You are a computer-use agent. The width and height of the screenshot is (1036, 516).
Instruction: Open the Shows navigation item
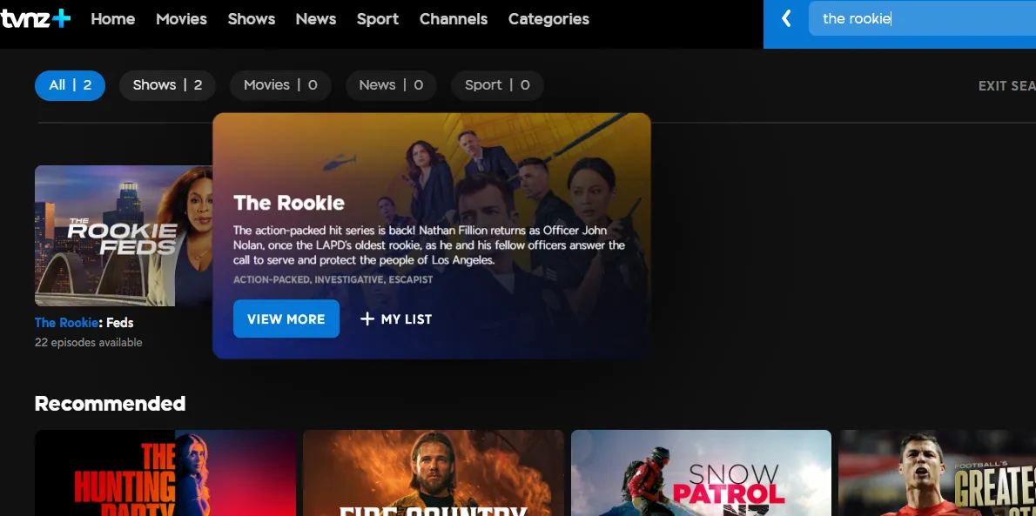tap(252, 18)
